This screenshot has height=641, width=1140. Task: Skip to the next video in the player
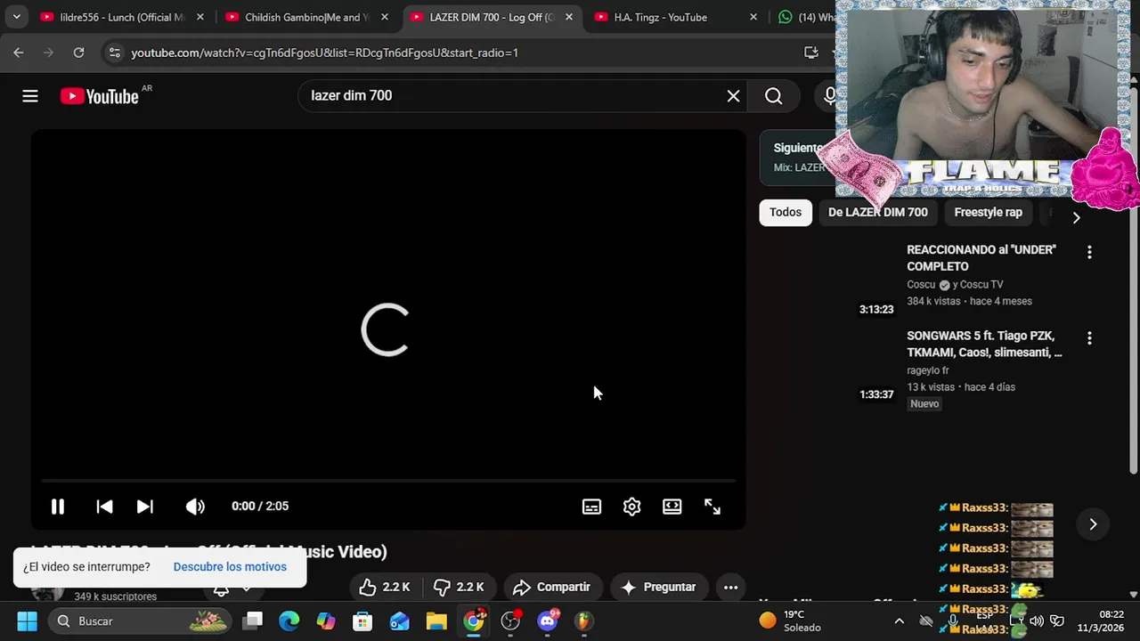[x=144, y=507]
